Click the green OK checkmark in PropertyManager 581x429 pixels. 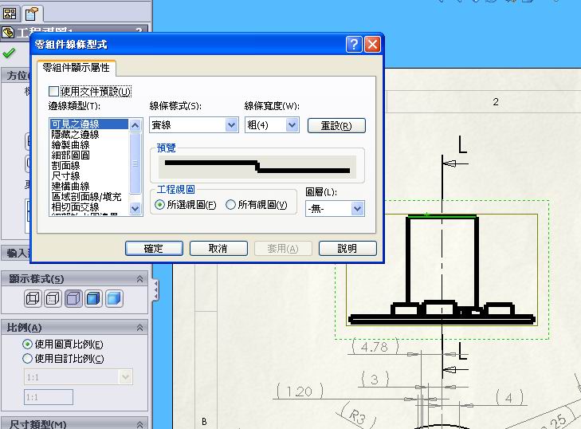tap(9, 53)
